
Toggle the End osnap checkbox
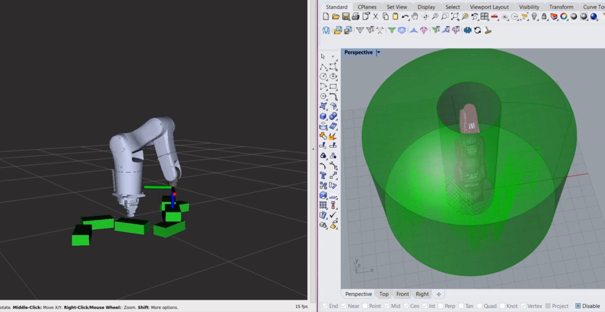325,306
